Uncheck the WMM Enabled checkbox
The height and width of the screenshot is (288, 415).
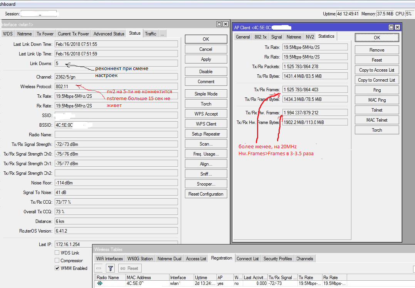[x=57, y=268]
